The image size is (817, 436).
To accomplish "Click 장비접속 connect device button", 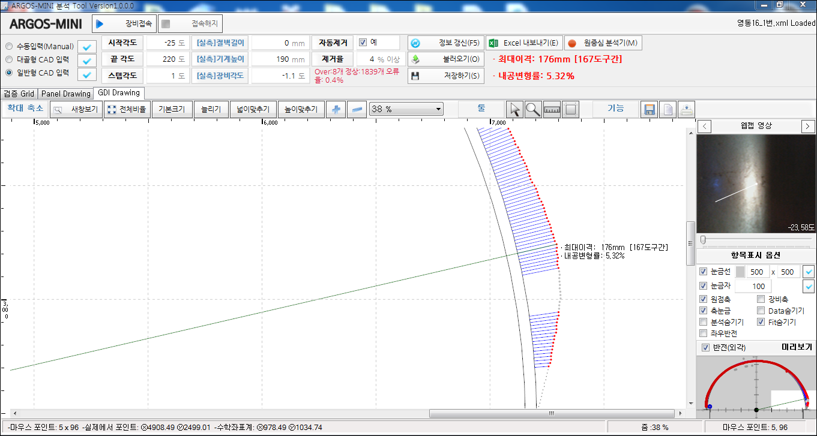I will (124, 24).
